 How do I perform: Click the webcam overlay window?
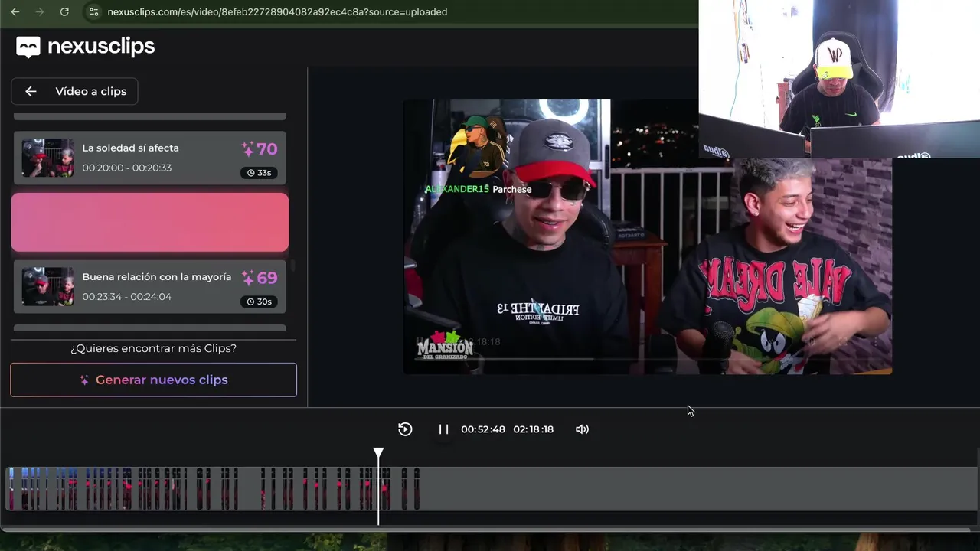pos(839,79)
